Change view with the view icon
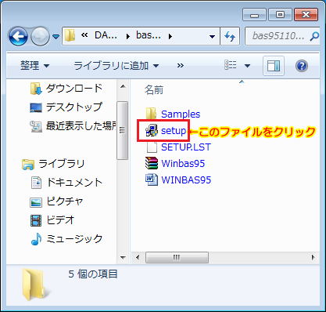This screenshot has width=326, height=312. coord(231,65)
